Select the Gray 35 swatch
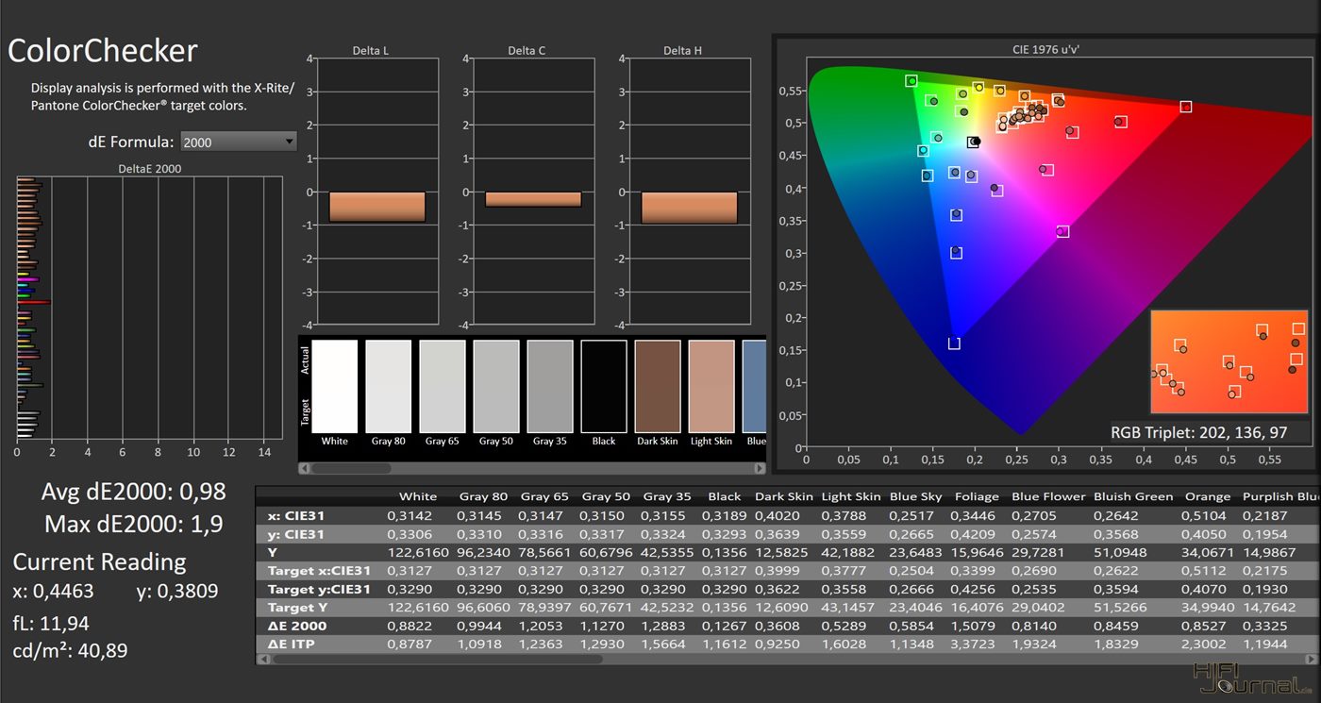This screenshot has height=703, width=1321. pyautogui.click(x=550, y=386)
